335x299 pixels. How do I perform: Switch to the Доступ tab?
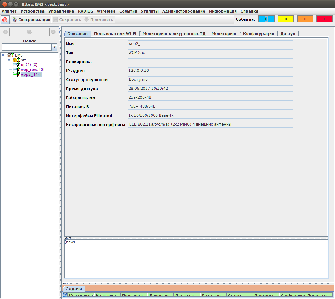click(288, 33)
